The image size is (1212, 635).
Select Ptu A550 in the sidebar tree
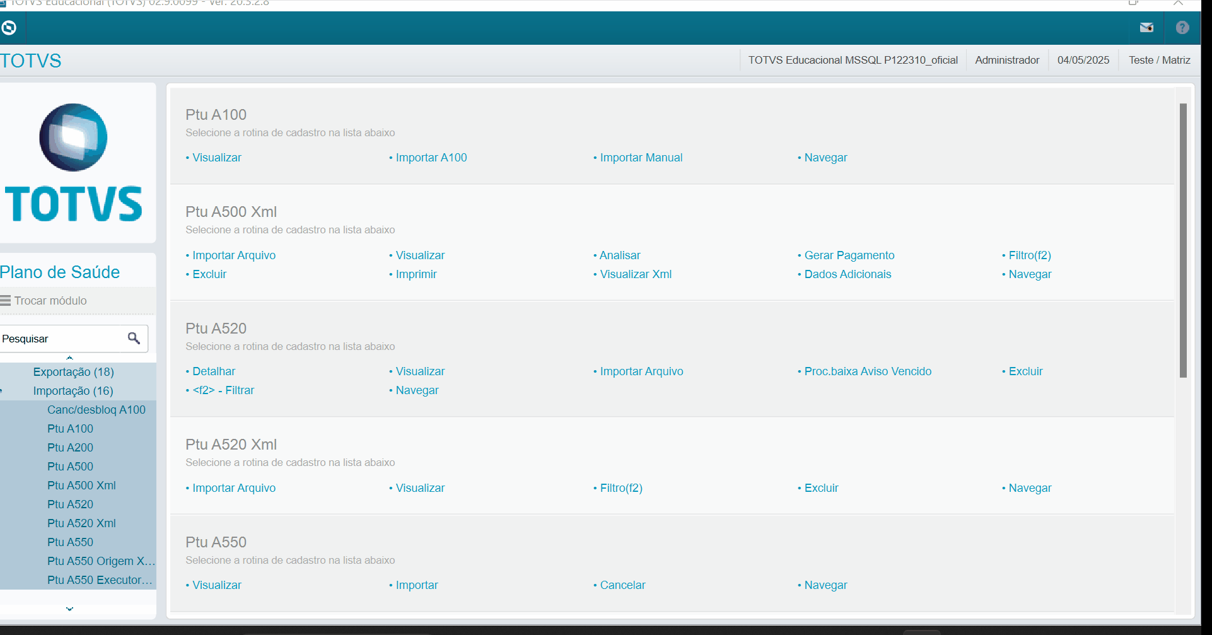click(x=70, y=542)
